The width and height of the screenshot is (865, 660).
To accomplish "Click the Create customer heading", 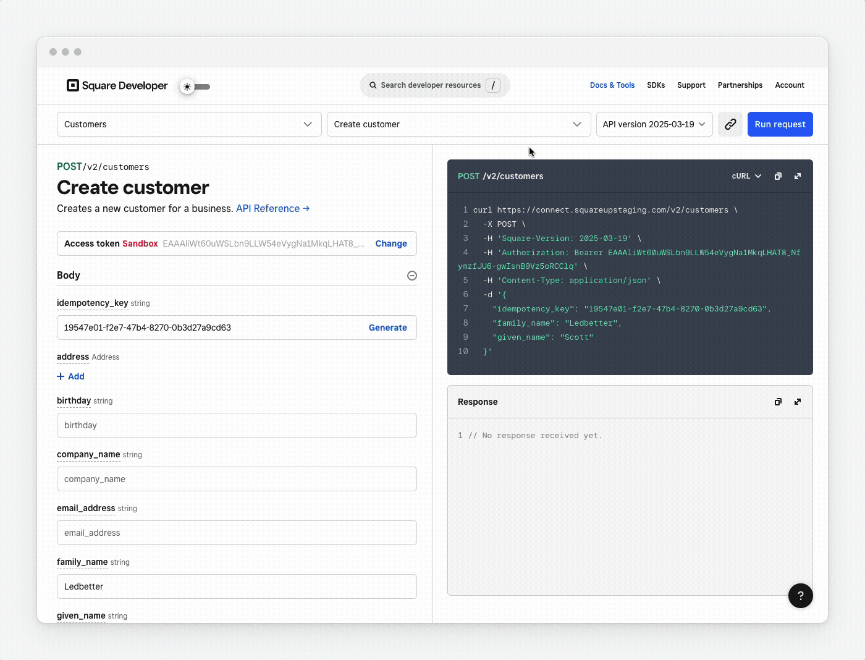I will (x=133, y=187).
